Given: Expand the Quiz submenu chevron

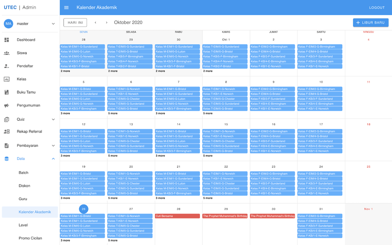Looking at the screenshot, I should (53, 119).
